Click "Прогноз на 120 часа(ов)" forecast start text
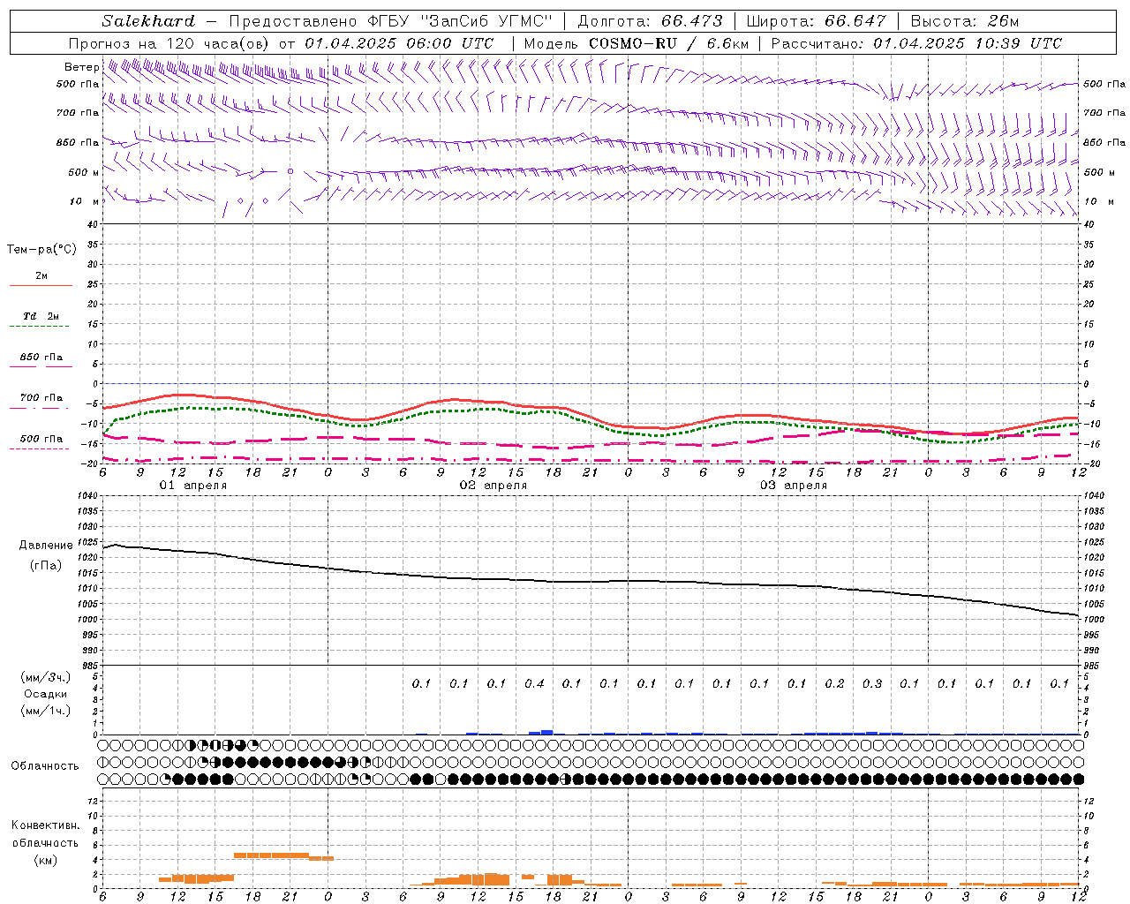The width and height of the screenshot is (1130, 904). click(x=169, y=43)
